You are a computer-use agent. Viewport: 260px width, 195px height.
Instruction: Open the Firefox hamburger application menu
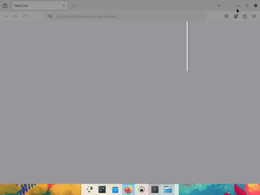coord(254,16)
